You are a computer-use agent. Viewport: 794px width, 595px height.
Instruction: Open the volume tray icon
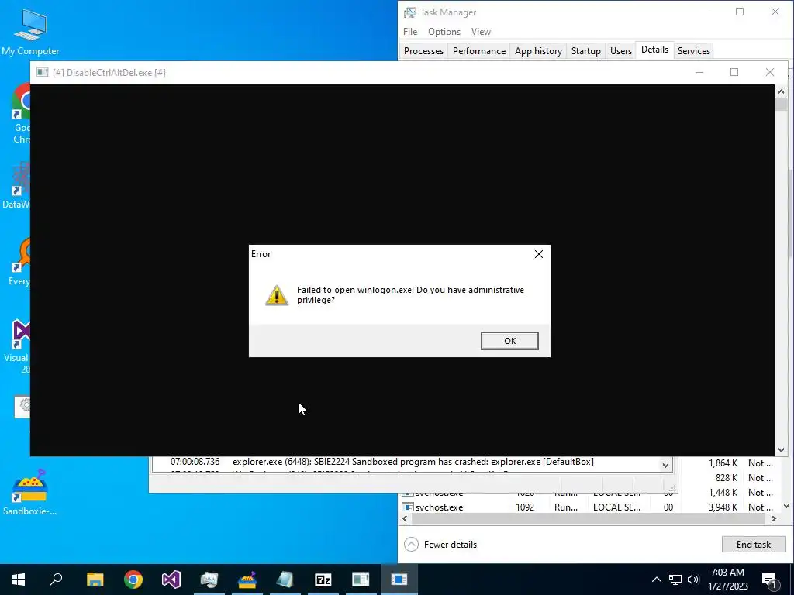click(x=692, y=580)
